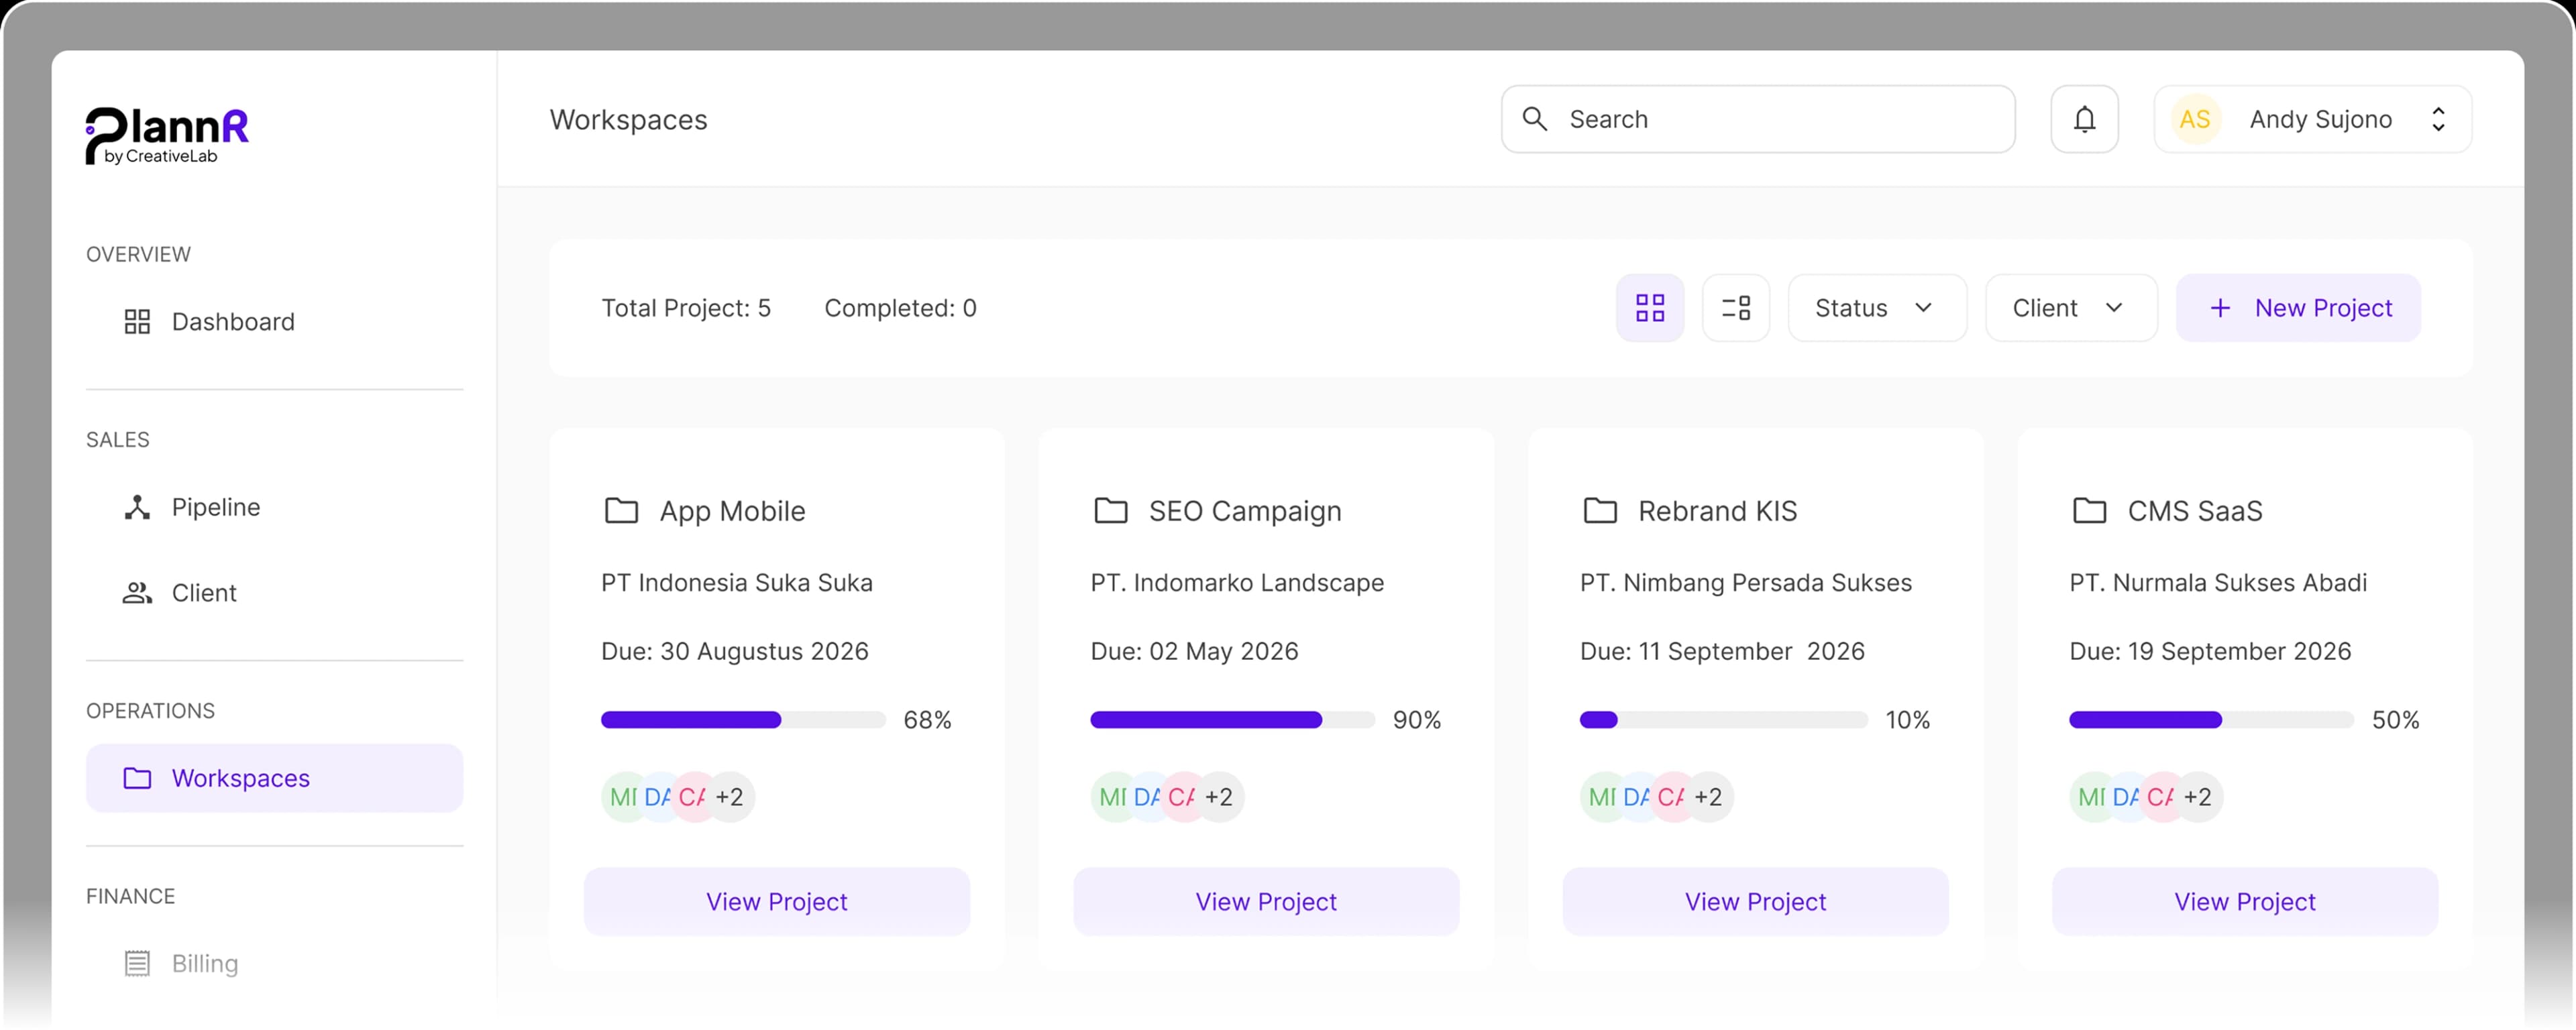2576x1030 pixels.
Task: Click into the Search field
Action: tap(1757, 119)
